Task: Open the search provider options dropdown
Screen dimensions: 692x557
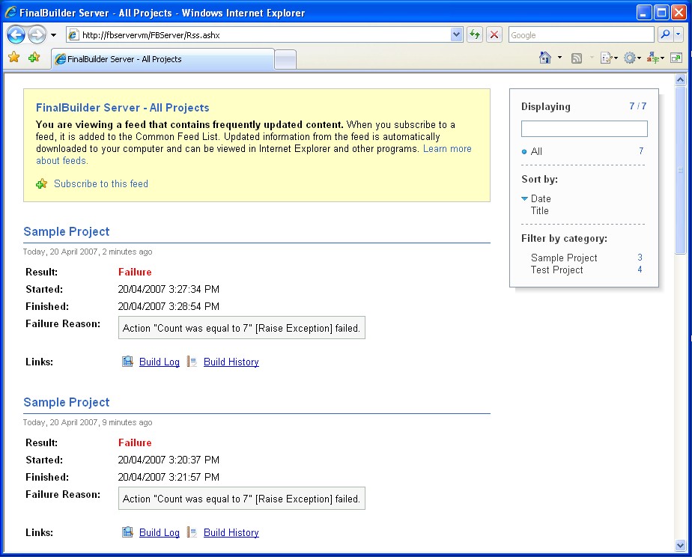Action: click(679, 35)
